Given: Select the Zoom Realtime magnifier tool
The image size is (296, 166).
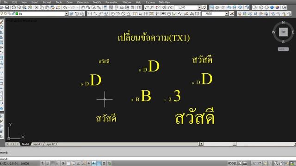Looking at the screenshot, I should point(88,7).
